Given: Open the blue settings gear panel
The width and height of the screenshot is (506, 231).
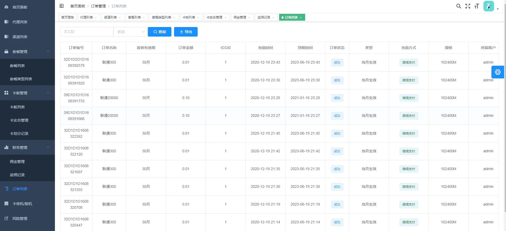Looking at the screenshot, I should click(498, 72).
